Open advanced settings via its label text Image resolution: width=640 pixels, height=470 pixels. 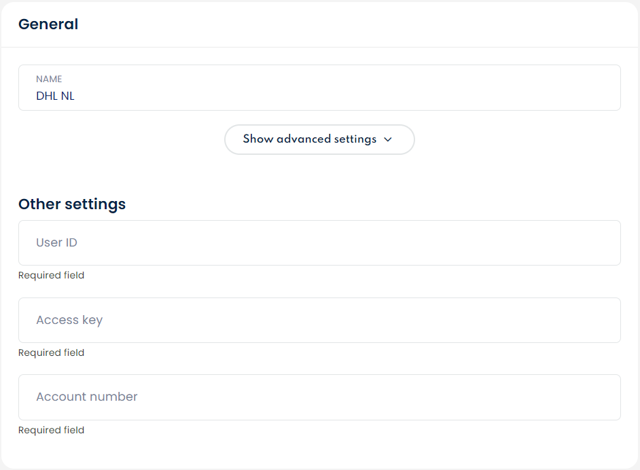pos(309,139)
